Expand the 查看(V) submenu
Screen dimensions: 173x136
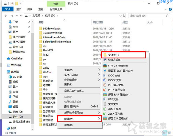(x=79, y=70)
